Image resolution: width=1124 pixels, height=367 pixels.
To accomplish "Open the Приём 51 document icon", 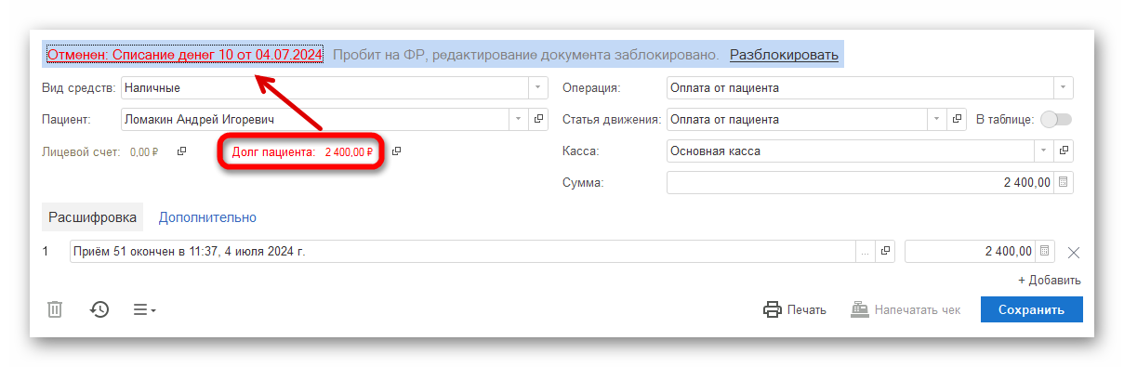I will point(886,252).
